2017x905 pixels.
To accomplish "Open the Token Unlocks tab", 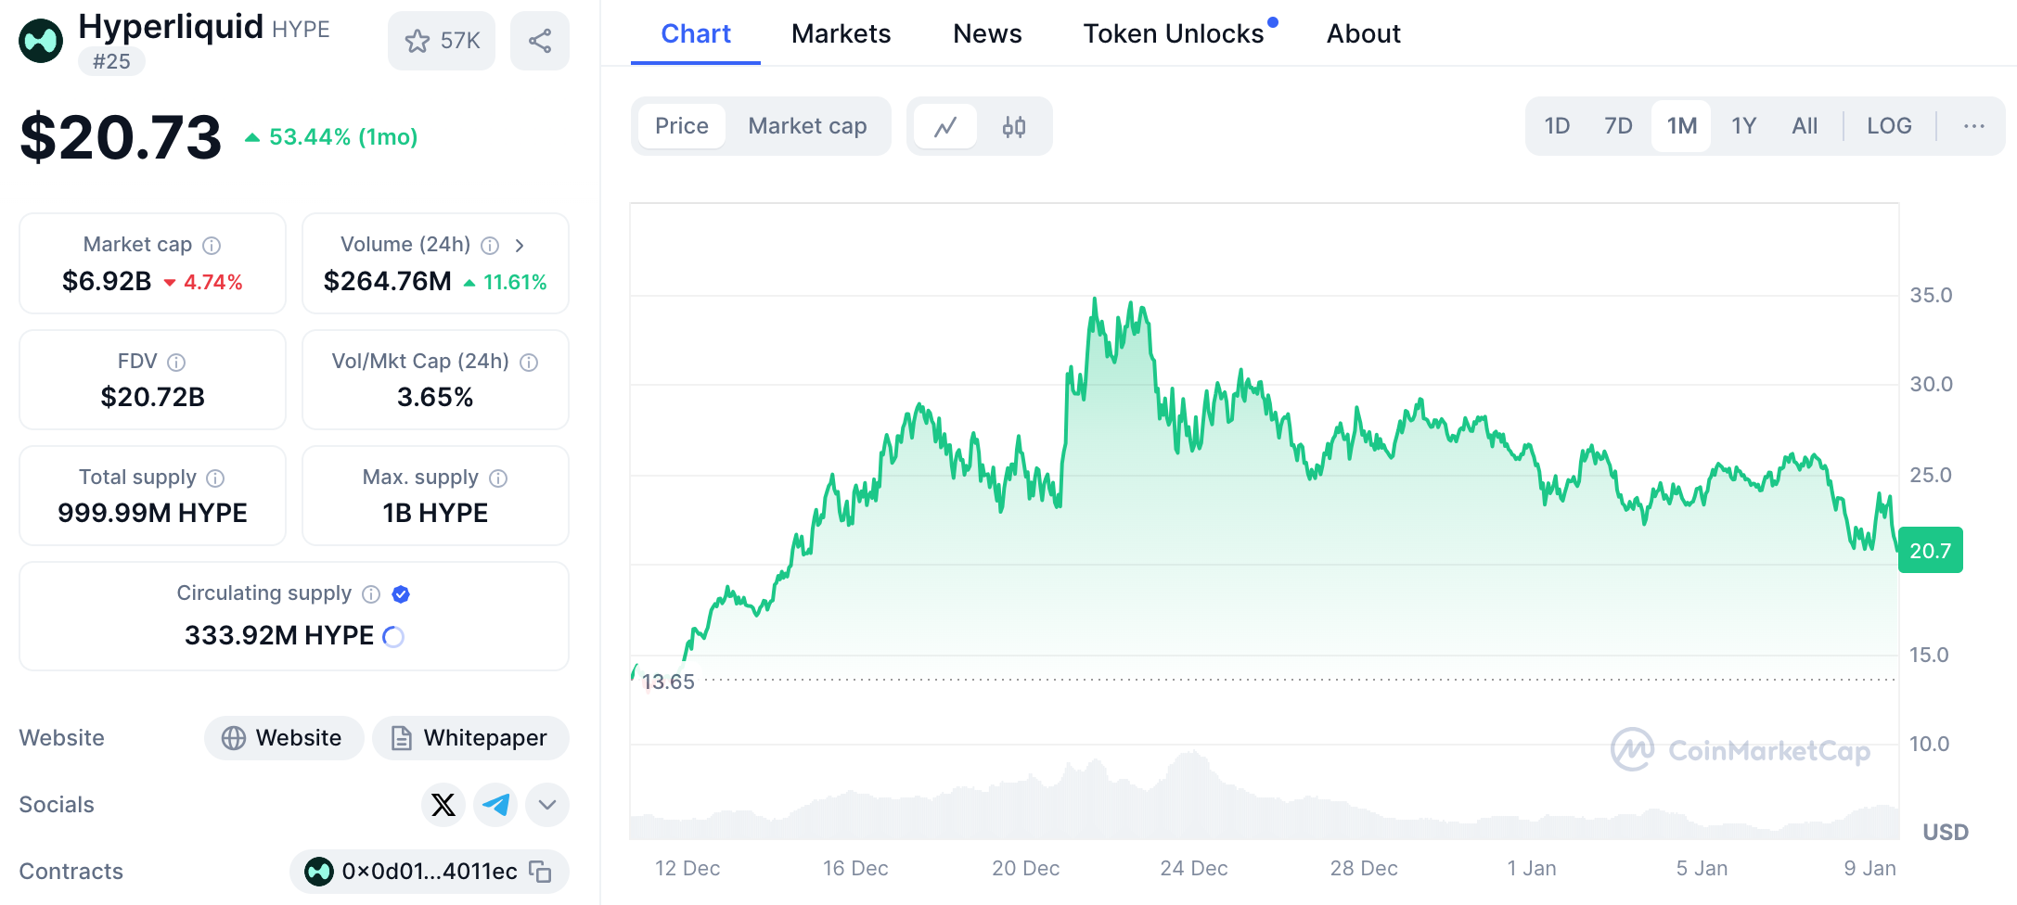I will (1174, 33).
